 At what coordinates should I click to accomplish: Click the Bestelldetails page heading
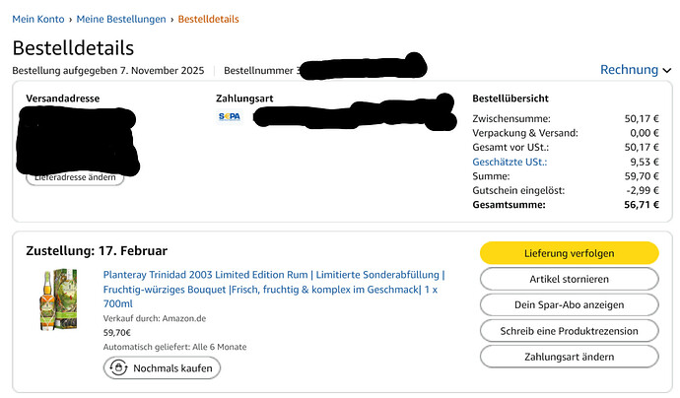(x=73, y=47)
